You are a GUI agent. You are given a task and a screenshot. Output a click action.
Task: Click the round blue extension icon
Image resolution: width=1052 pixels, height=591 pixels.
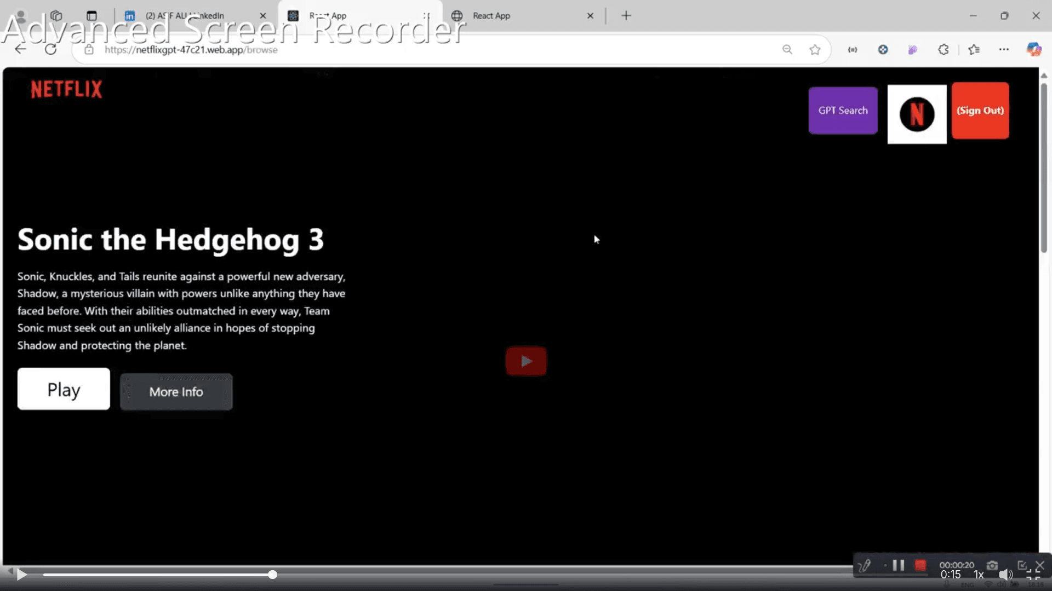883,50
